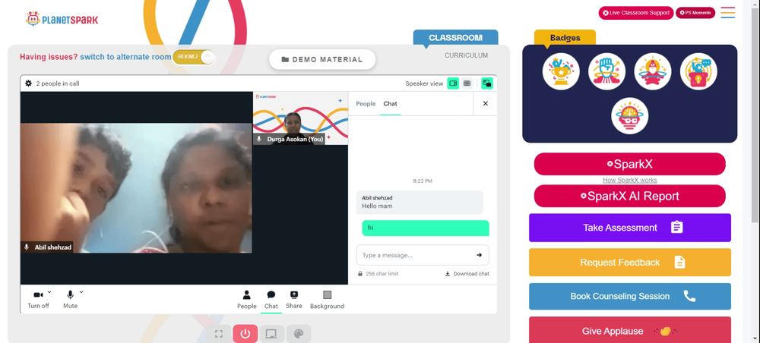Select the People tab in side panel
This screenshot has height=343, width=760.
[366, 103]
